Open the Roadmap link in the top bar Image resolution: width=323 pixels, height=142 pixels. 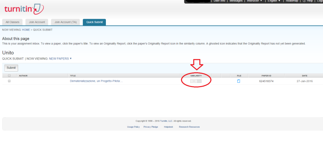(292, 1)
